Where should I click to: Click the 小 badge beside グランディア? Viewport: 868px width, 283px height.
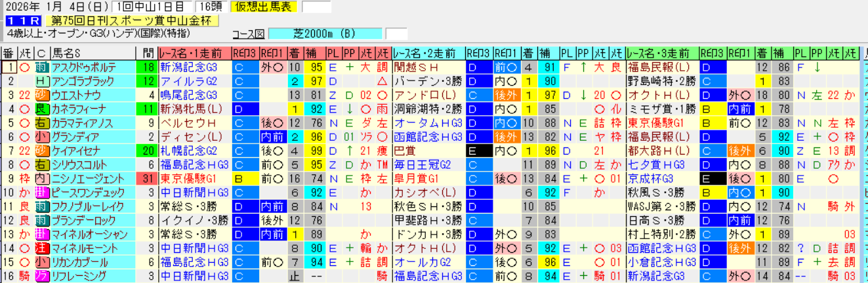(x=42, y=137)
